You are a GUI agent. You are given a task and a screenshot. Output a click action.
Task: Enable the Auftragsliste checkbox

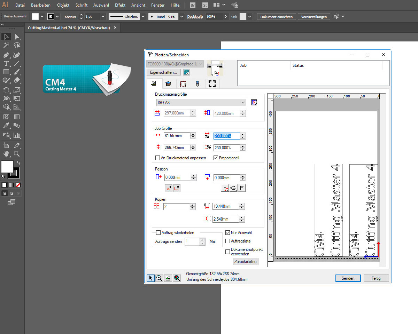[228, 241]
